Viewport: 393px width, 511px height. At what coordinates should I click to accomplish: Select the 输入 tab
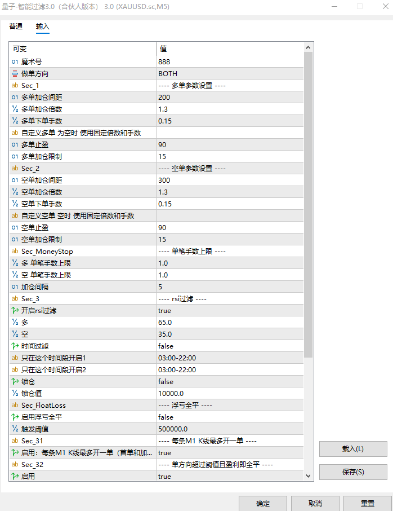[x=43, y=27]
